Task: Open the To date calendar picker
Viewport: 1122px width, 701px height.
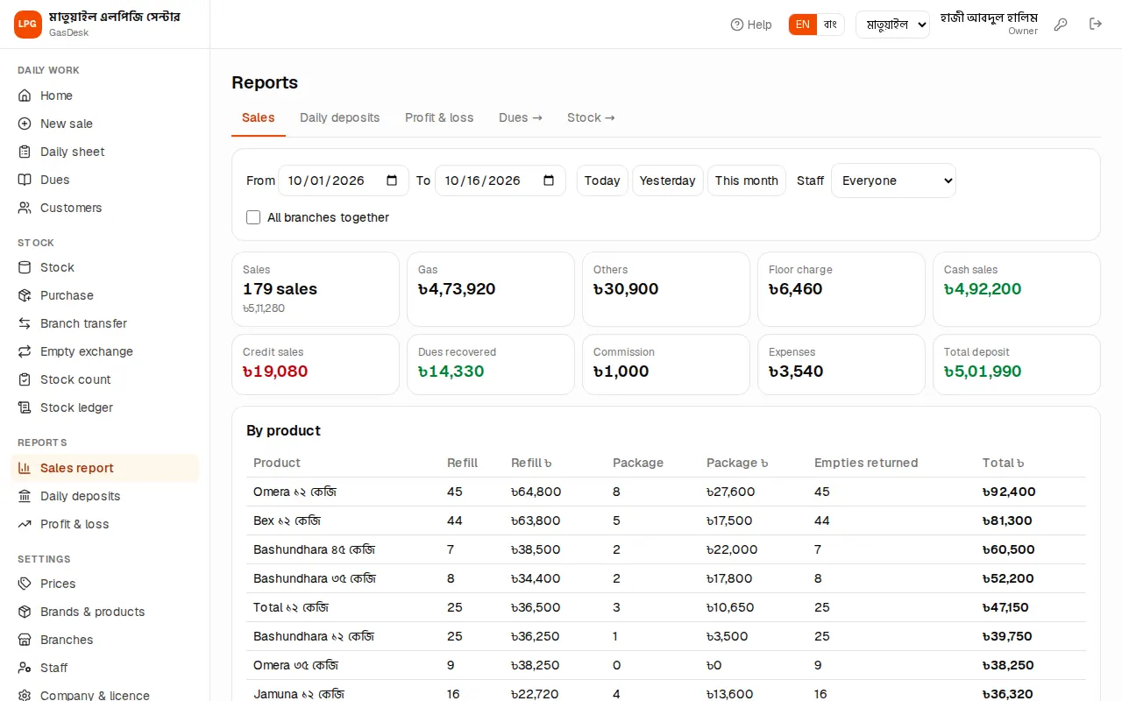Action: 549,181
